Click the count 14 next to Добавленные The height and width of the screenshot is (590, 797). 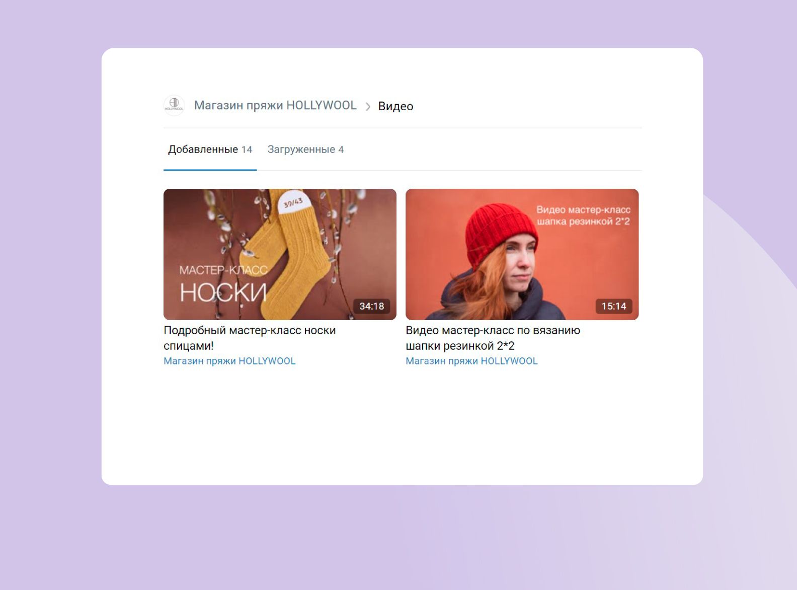click(x=247, y=150)
